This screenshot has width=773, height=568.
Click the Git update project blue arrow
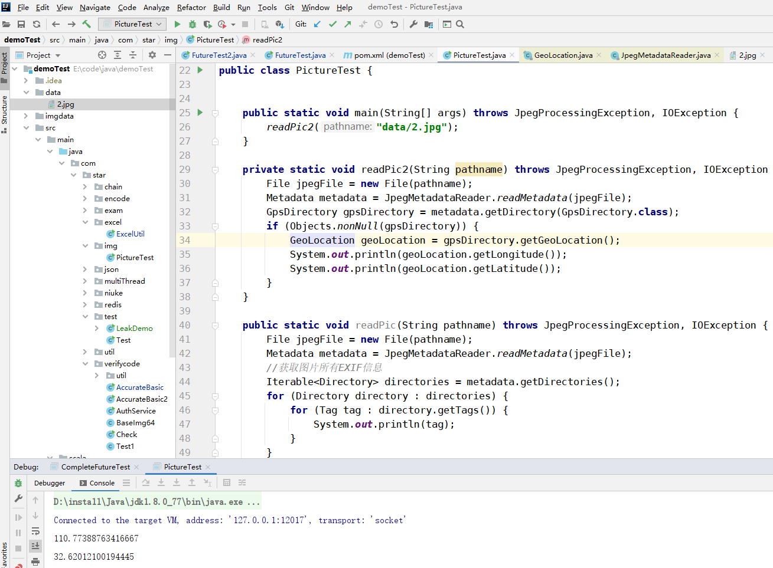tap(317, 24)
